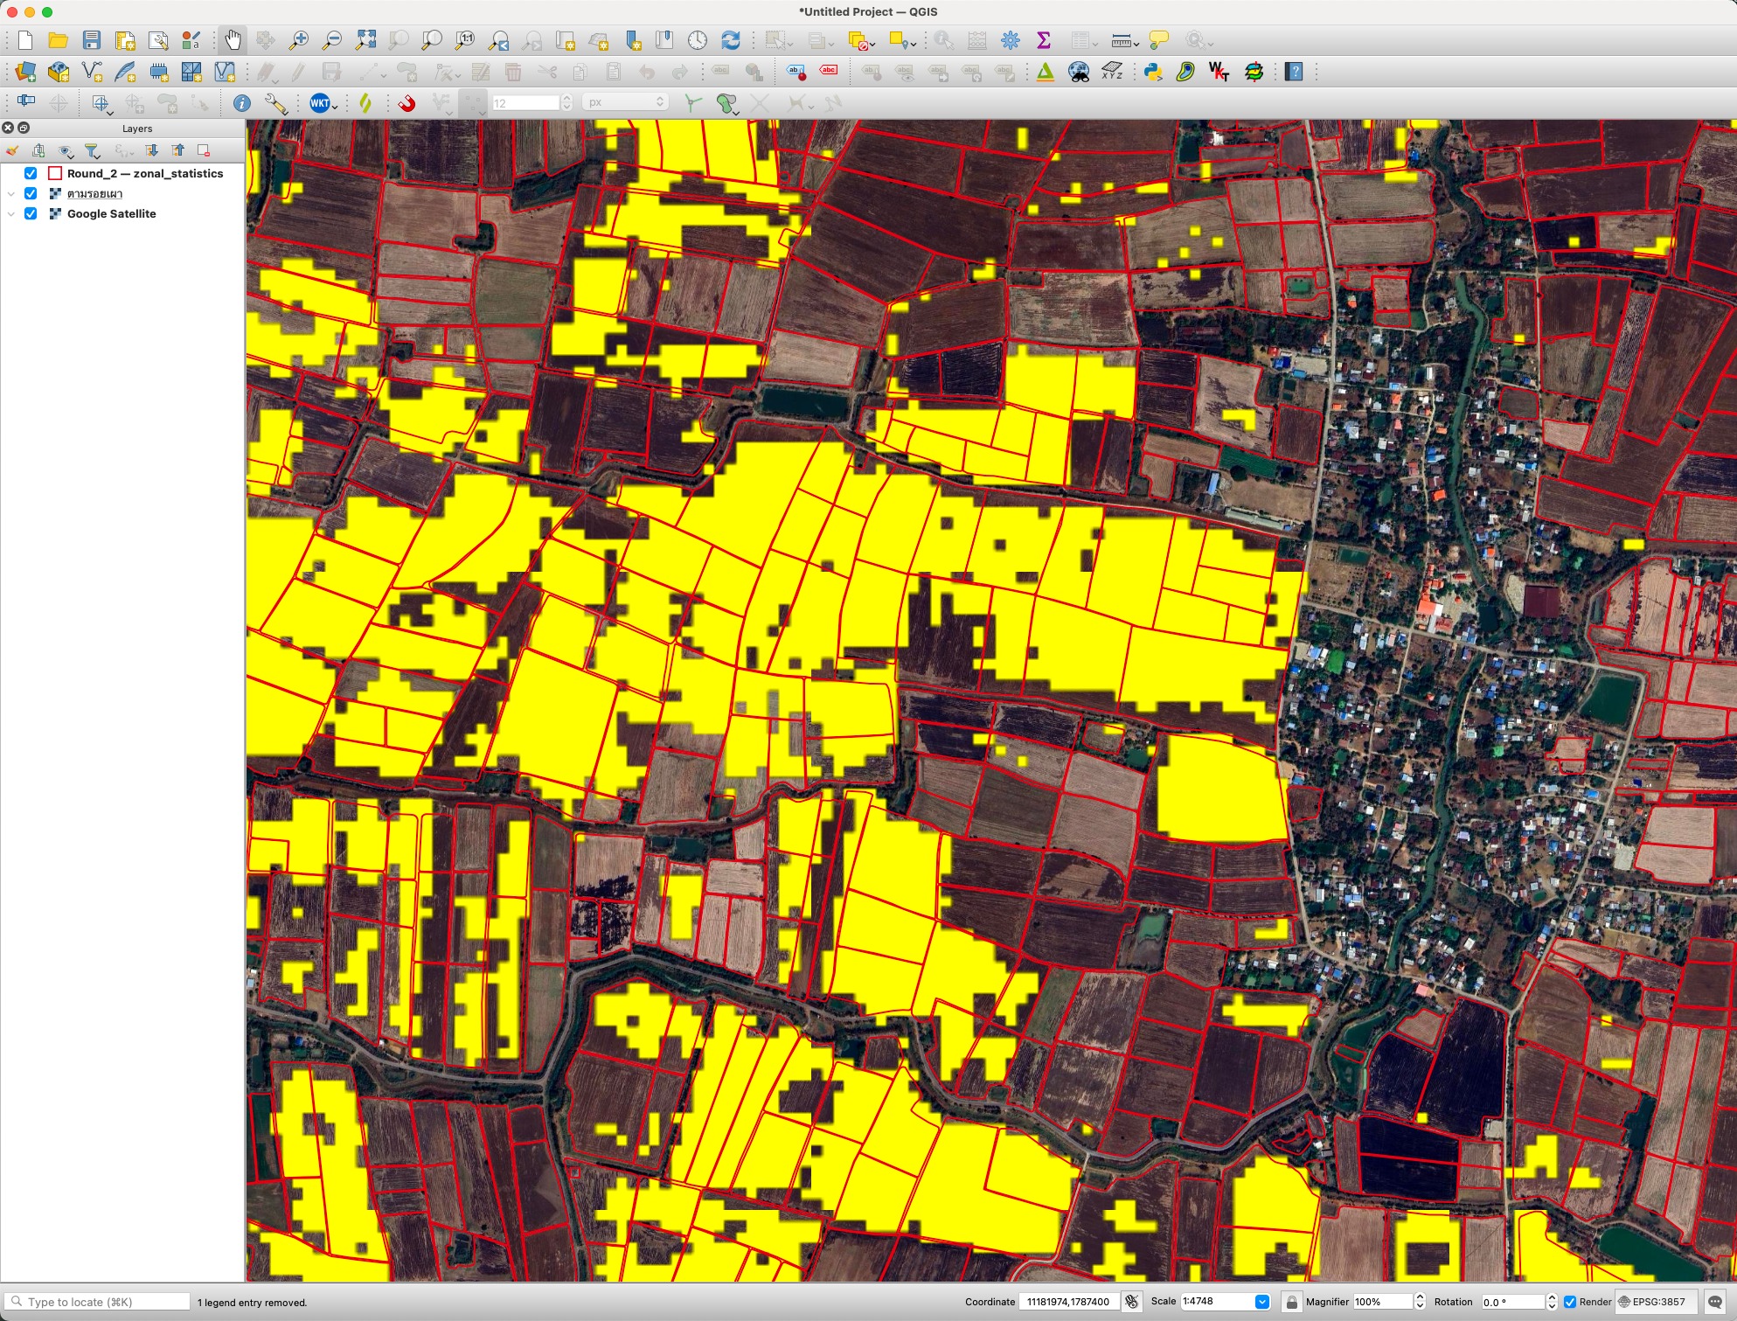
Task: Focus the Type to locate search box
Action: point(97,1302)
